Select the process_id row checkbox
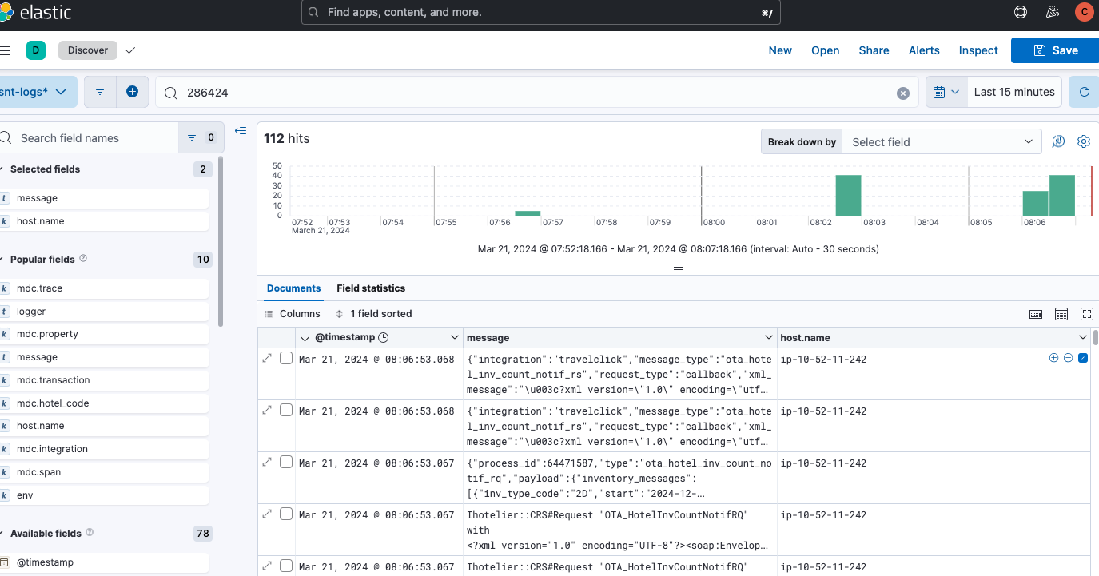This screenshot has width=1099, height=576. point(286,463)
